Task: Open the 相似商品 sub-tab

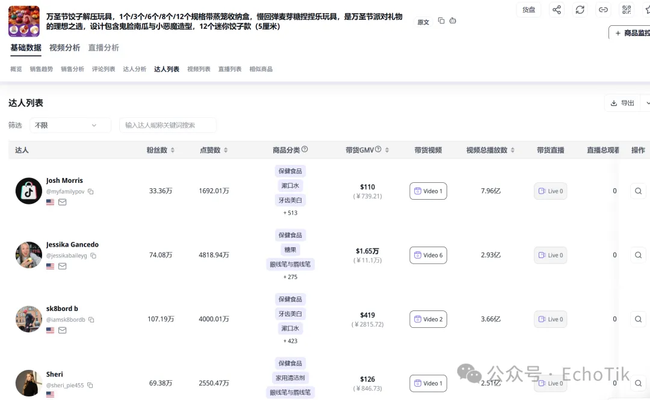Action: (261, 69)
